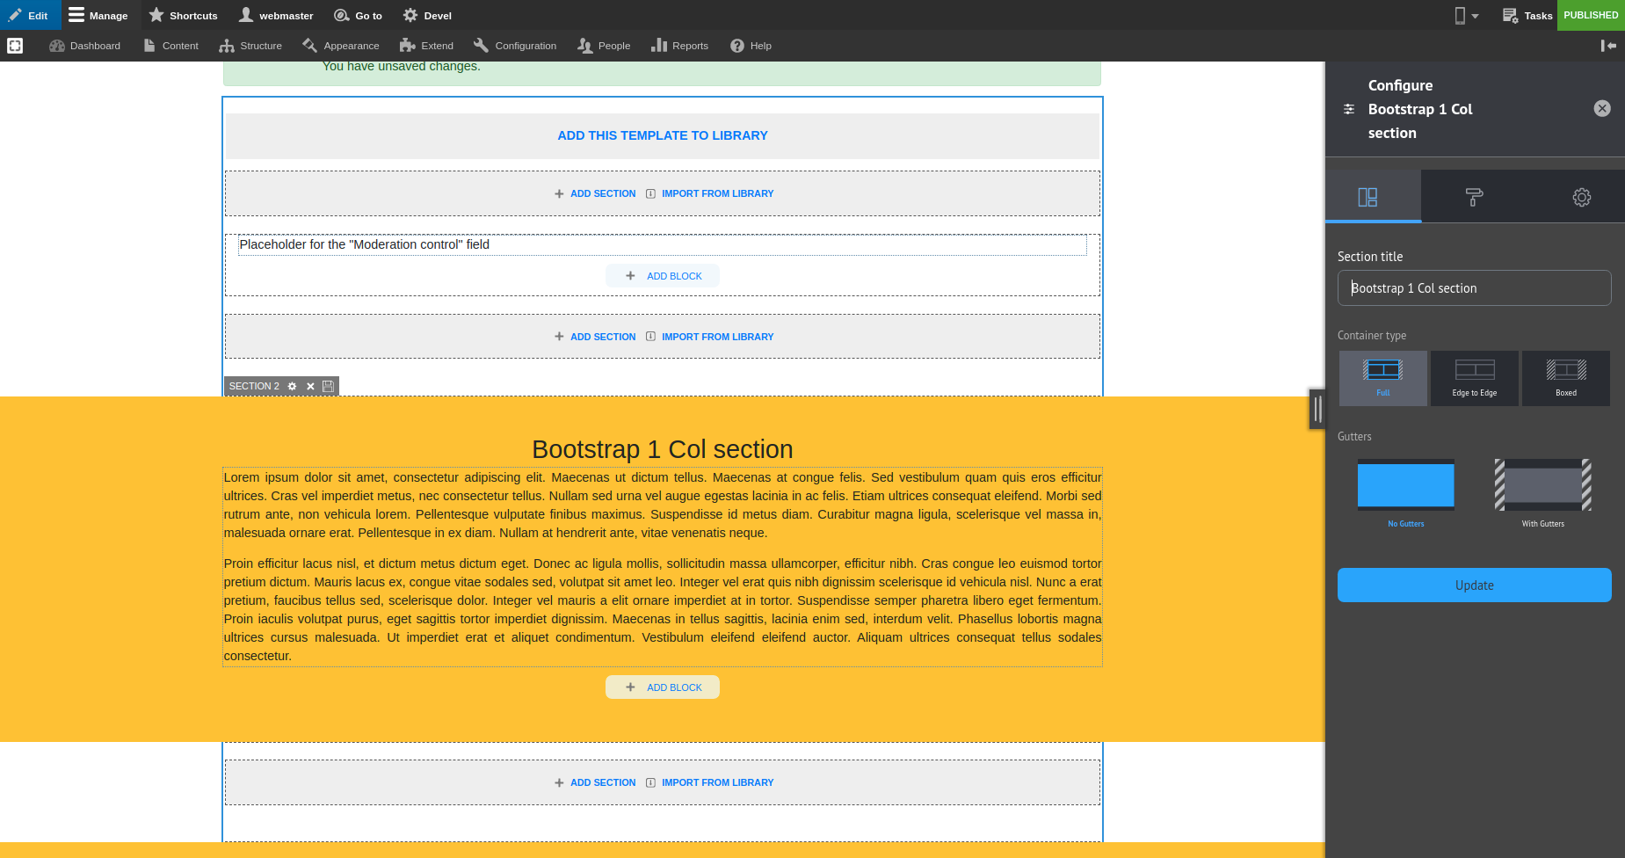Select the blue No Gutters swatch
Image resolution: width=1625 pixels, height=858 pixels.
pos(1405,484)
